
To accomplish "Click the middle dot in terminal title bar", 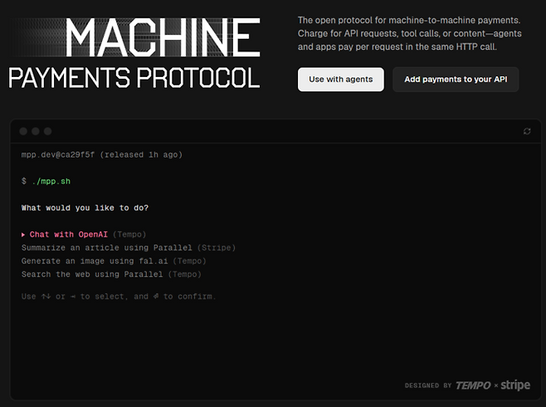I will pyautogui.click(x=36, y=131).
